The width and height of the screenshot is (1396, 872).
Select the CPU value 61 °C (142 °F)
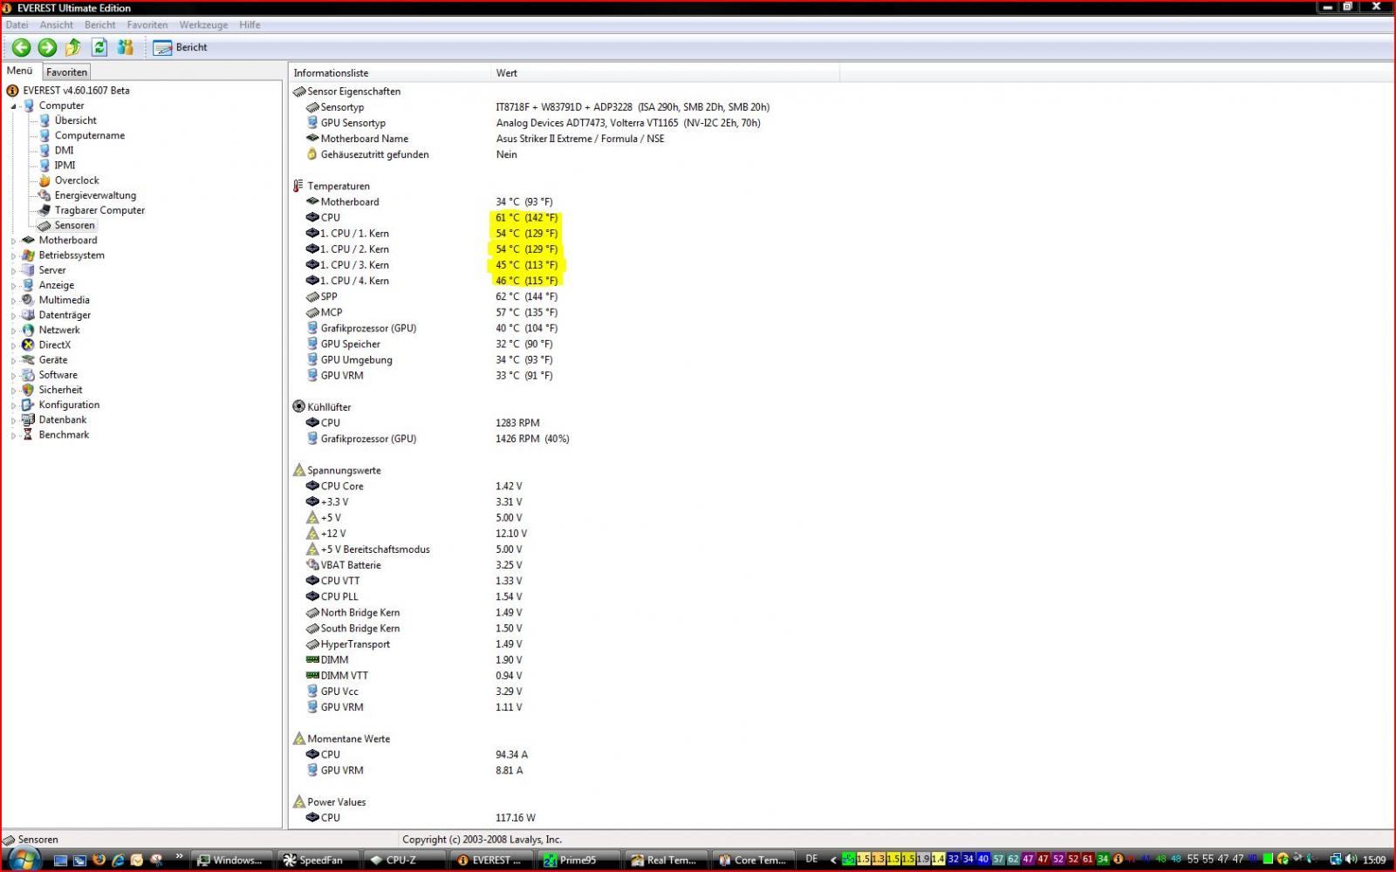click(x=526, y=218)
